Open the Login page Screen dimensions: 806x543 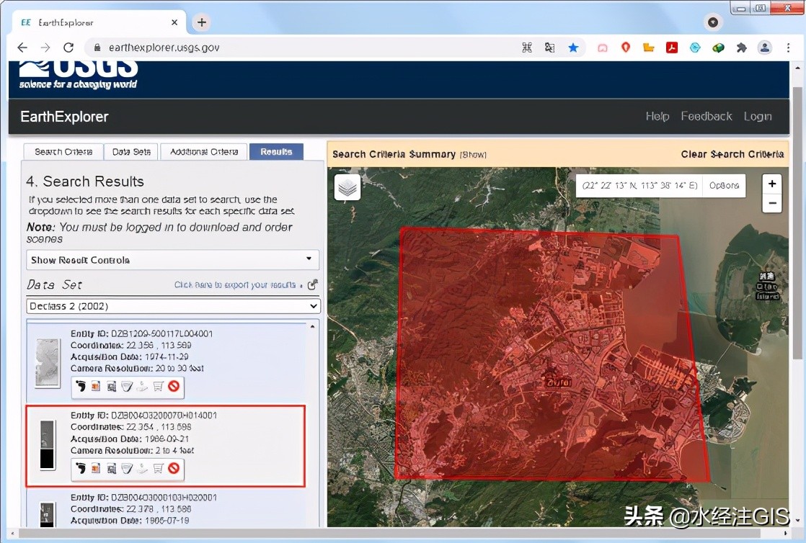(x=758, y=116)
